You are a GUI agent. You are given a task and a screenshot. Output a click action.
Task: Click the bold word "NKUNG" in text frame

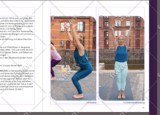tap(4, 71)
